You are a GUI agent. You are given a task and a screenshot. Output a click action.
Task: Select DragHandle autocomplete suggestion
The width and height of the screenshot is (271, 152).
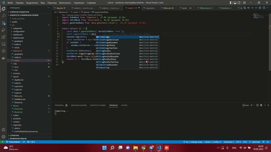[x=127, y=51]
